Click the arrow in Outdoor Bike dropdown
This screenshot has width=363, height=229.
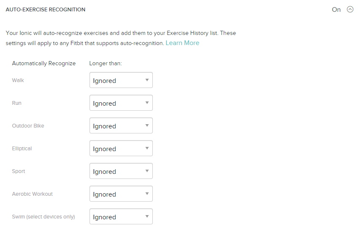147,125
